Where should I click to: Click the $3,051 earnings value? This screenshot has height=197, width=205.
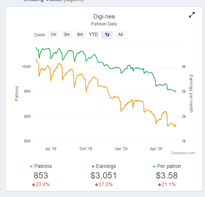[103, 176]
